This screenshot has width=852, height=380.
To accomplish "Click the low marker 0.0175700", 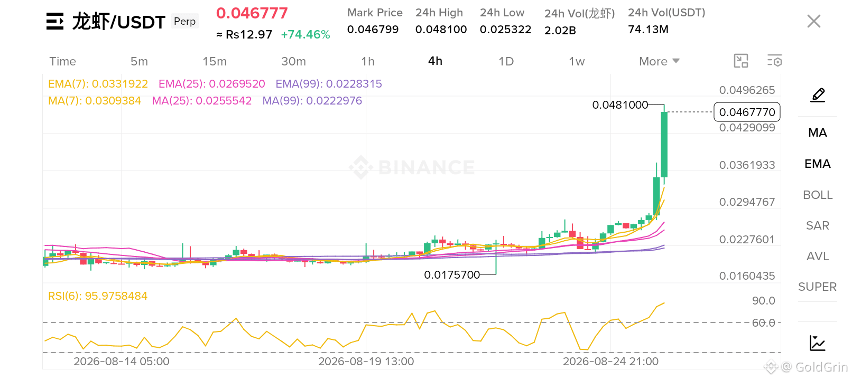I will pyautogui.click(x=452, y=275).
